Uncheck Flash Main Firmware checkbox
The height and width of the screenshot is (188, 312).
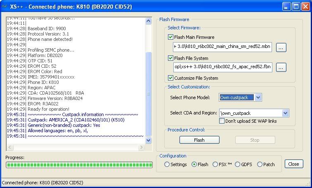[x=171, y=37]
